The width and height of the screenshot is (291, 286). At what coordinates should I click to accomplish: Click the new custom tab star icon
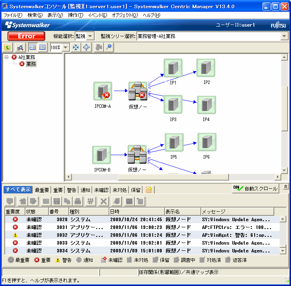[149, 189]
